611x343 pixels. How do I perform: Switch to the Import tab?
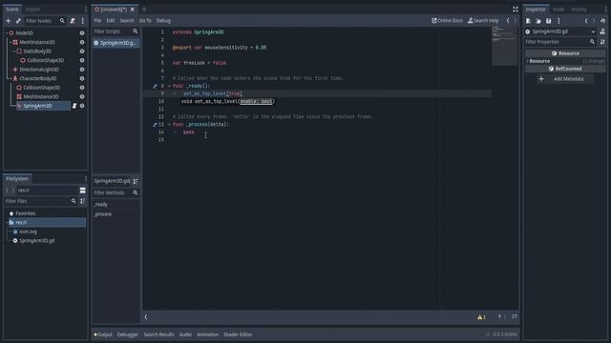[x=32, y=9]
